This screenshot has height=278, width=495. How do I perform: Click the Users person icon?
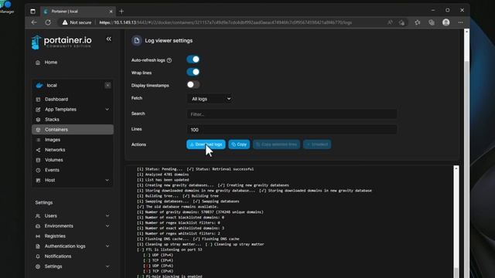[38, 216]
